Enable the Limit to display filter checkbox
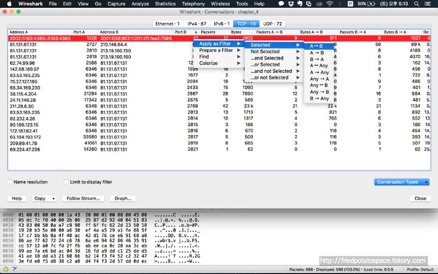This screenshot has width=438, height=274. tap(66, 181)
